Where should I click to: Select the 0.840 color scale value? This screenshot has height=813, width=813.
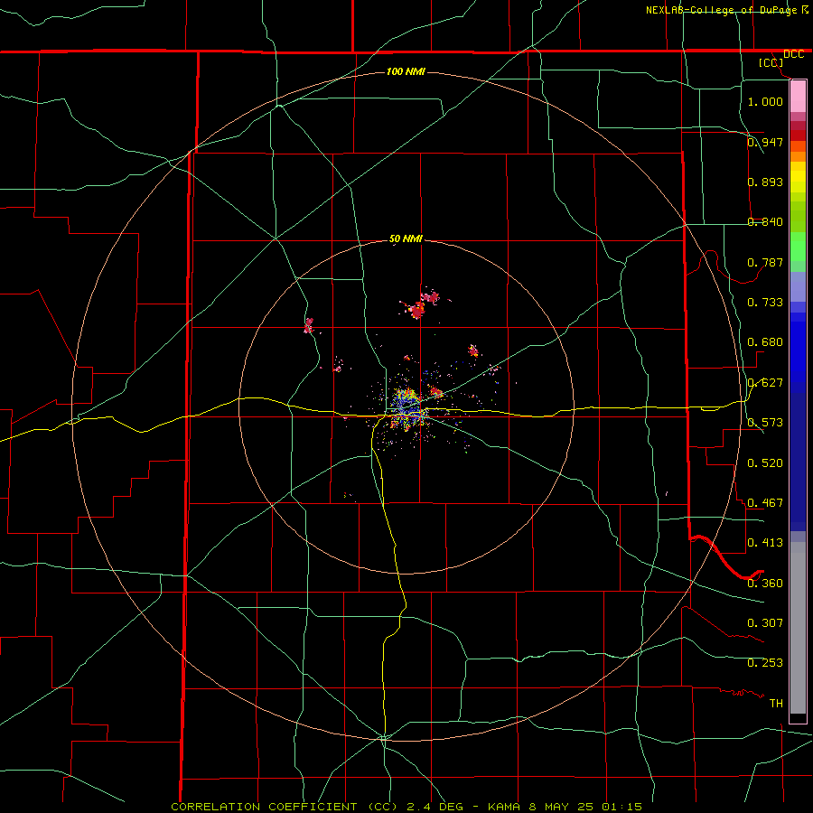(765, 222)
